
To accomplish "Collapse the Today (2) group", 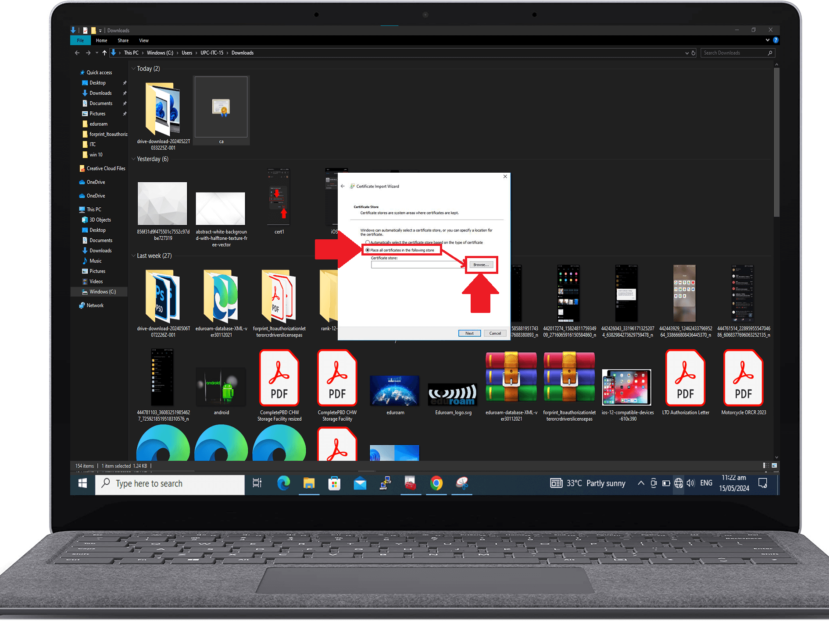I will click(x=133, y=69).
